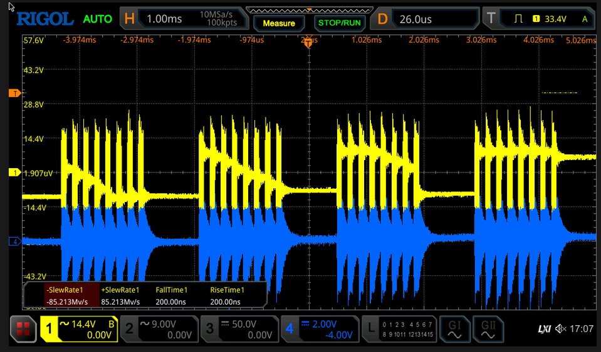Viewport: 601px width, 352px height.
Task: Open trigger T settings panel
Action: (x=540, y=18)
